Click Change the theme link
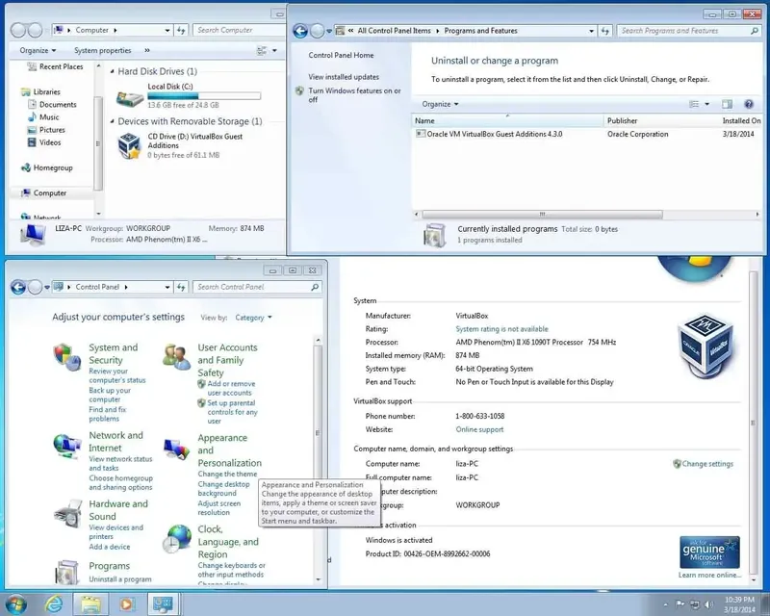This screenshot has height=616, width=770. 227,475
